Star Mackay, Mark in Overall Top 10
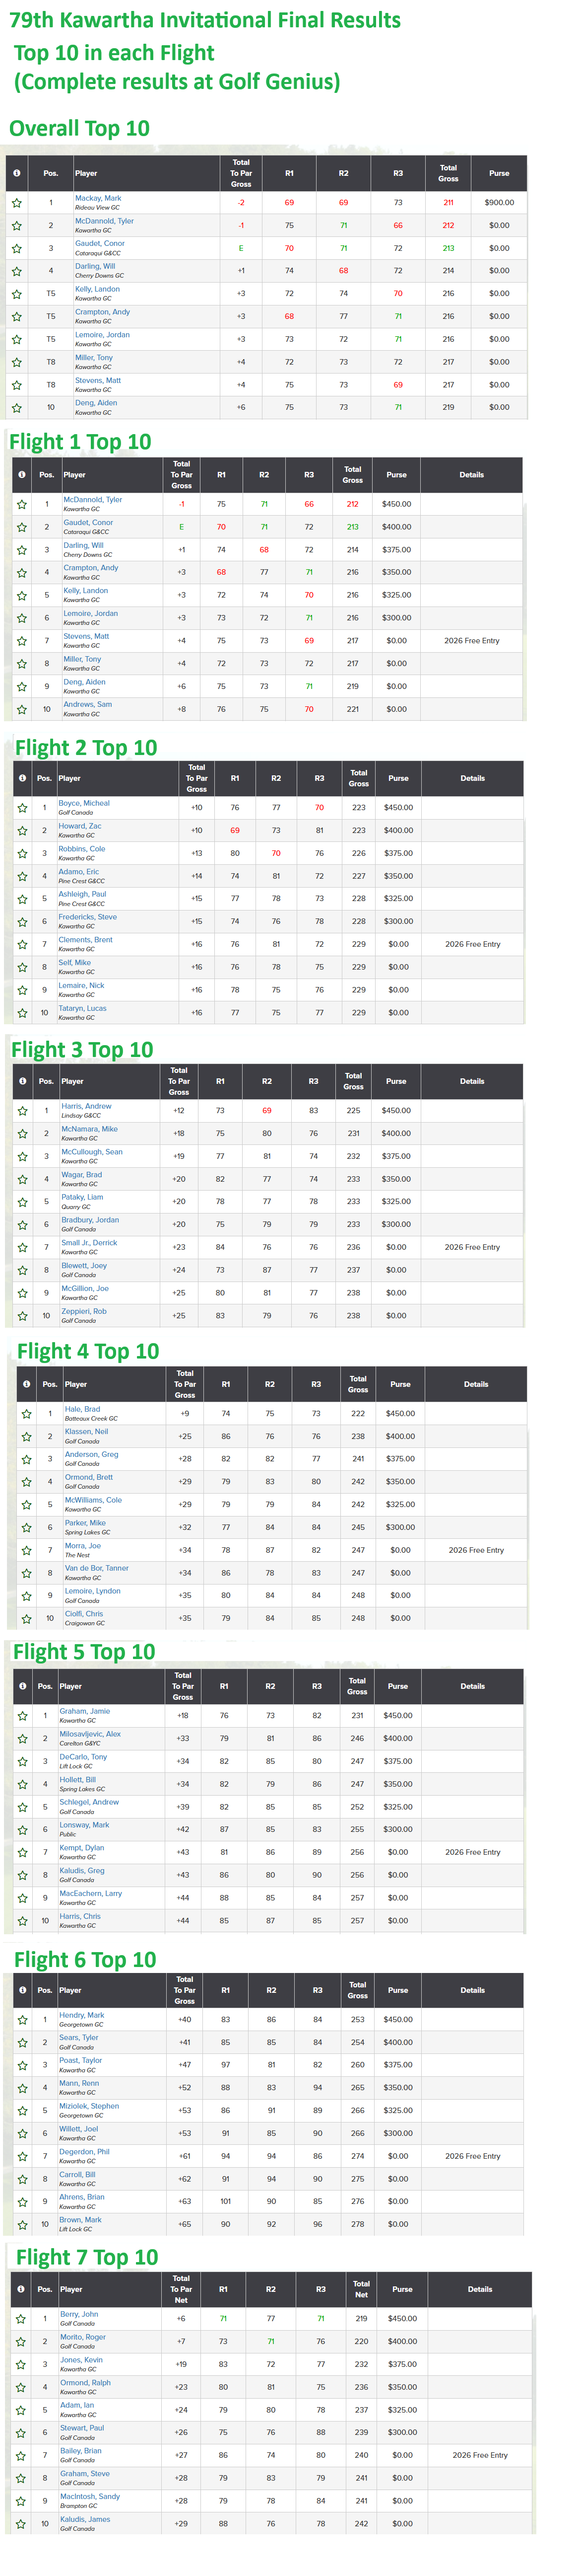579x2576 pixels. (x=17, y=203)
